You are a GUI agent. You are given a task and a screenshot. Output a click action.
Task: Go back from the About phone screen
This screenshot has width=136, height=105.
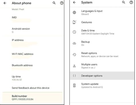point(5,3)
